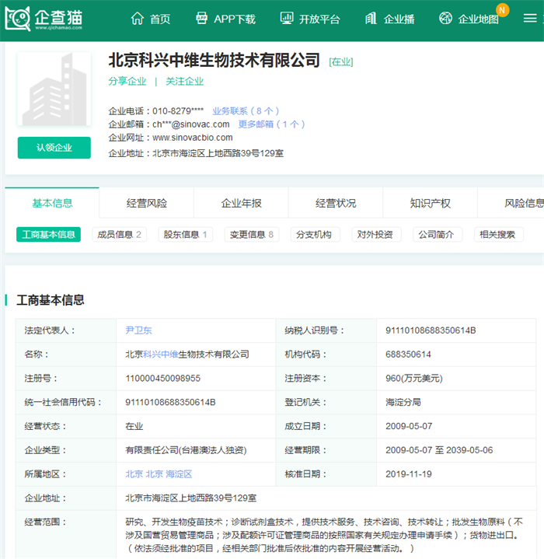Image resolution: width=544 pixels, height=559 pixels.
Task: Select the 基本信息 tab
Action: 52,203
